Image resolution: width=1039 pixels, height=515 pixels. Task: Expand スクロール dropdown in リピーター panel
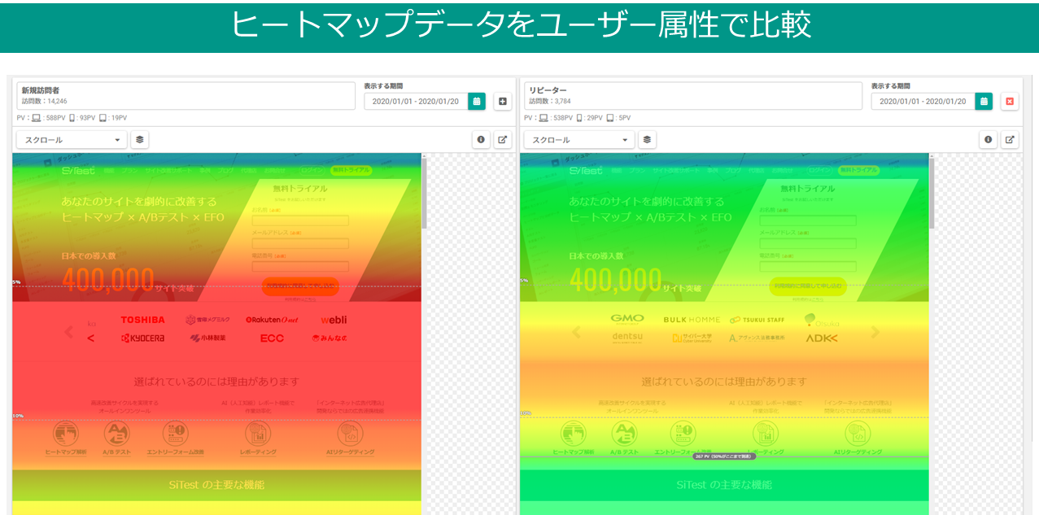578,140
